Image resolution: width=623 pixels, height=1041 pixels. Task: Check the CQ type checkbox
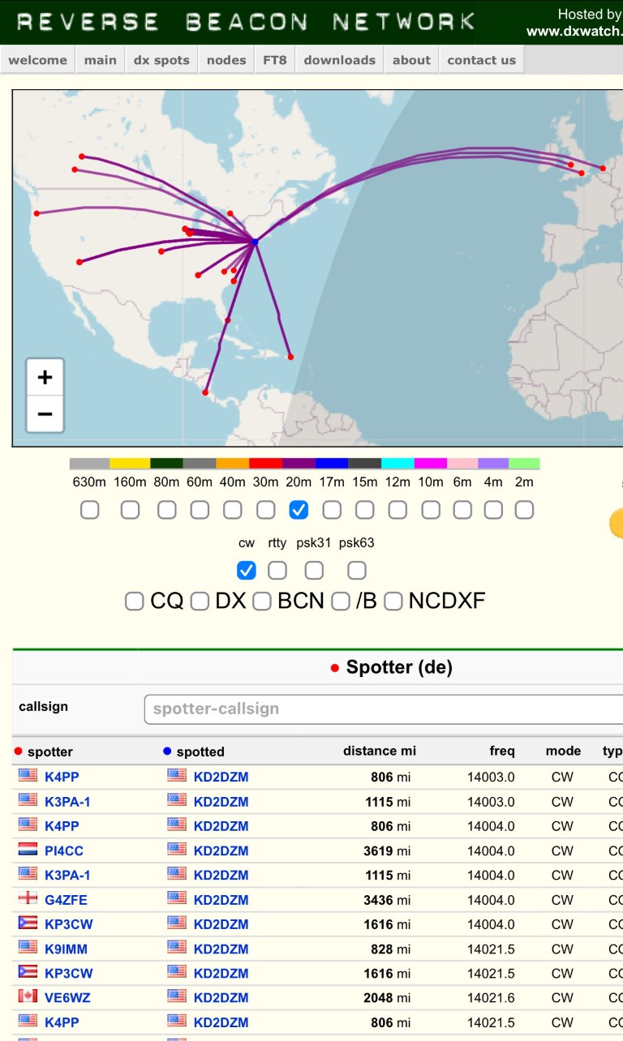pos(135,602)
